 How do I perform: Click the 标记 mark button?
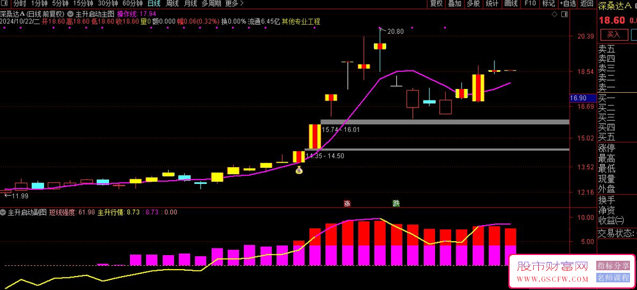coord(548,4)
